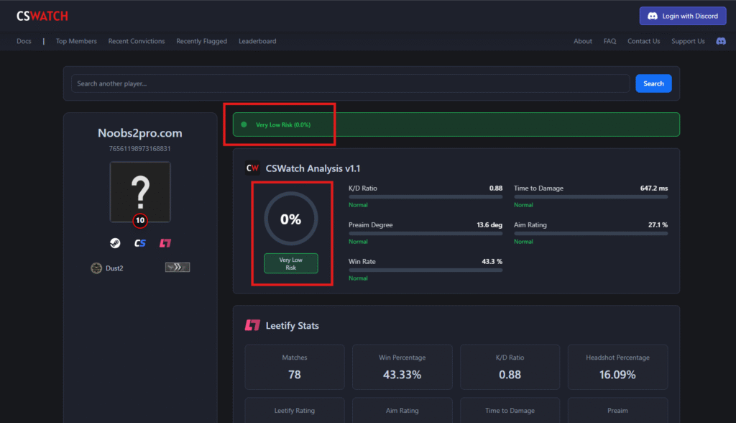Screen dimensions: 736x423
Task: Click the Preaim Degree progress bar
Action: (x=425, y=234)
